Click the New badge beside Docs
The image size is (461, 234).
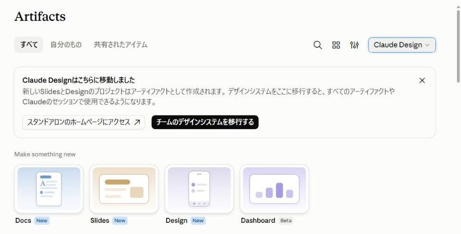click(42, 221)
